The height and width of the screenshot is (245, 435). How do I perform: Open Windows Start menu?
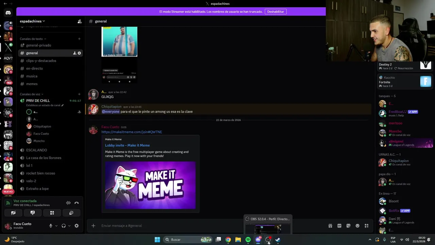pyautogui.click(x=157, y=240)
